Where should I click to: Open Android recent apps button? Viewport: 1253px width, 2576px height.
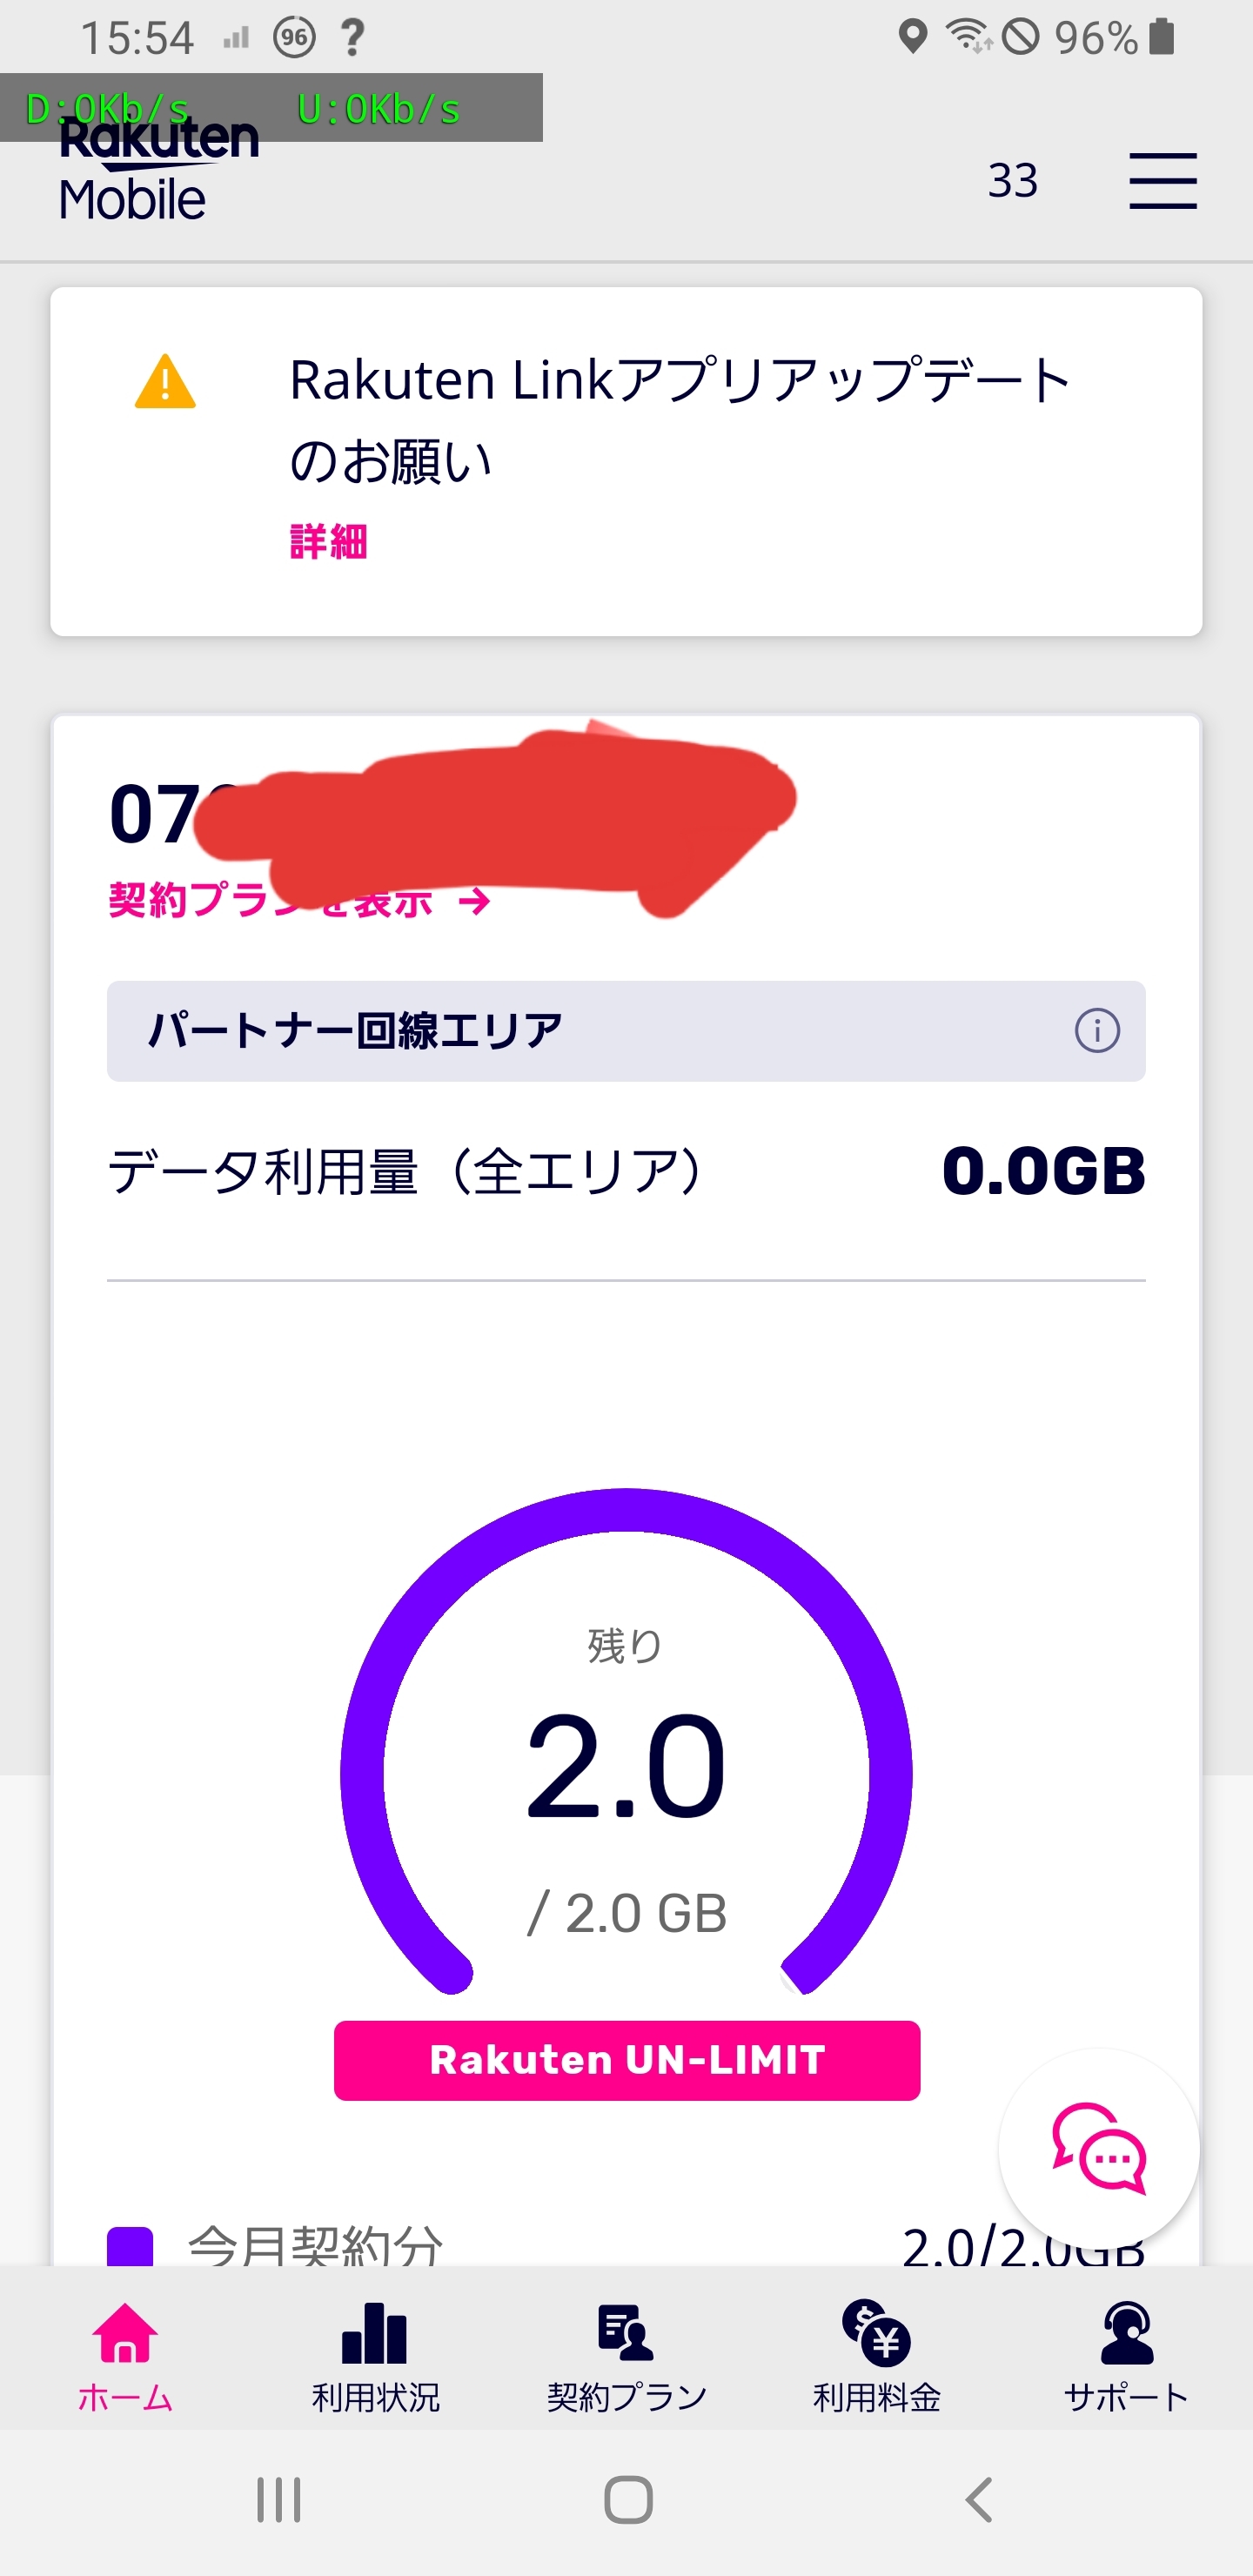278,2500
